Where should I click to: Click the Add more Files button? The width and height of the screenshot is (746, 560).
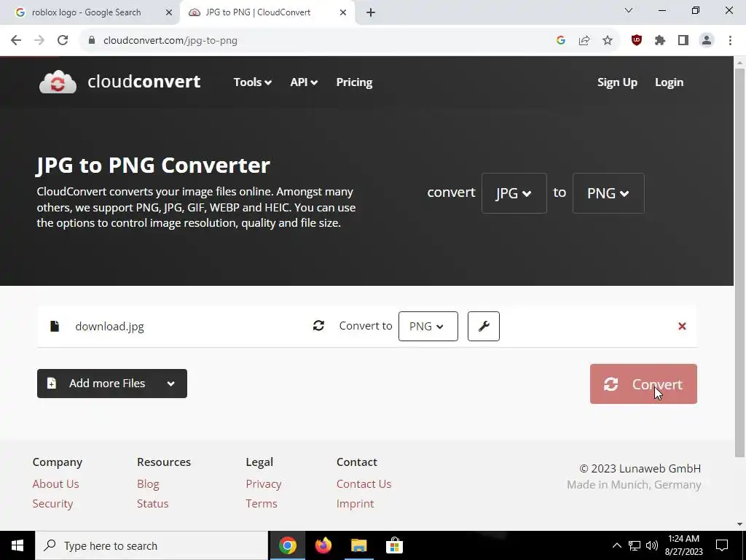(111, 384)
